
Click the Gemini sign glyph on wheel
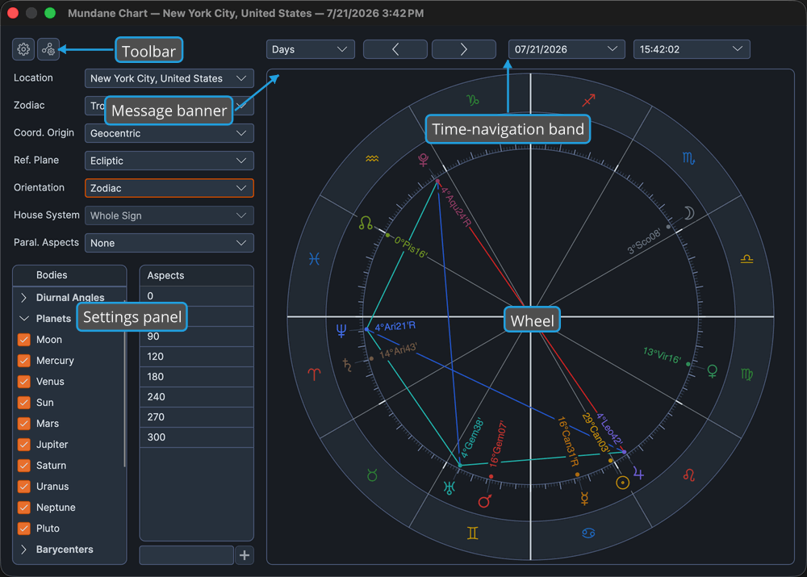(472, 533)
